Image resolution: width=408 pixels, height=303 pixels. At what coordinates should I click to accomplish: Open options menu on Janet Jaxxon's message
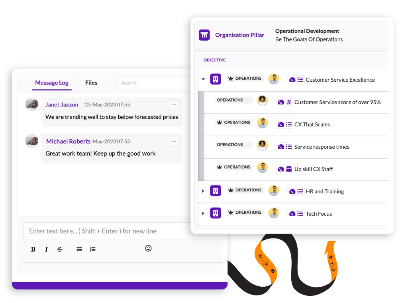pyautogui.click(x=174, y=104)
